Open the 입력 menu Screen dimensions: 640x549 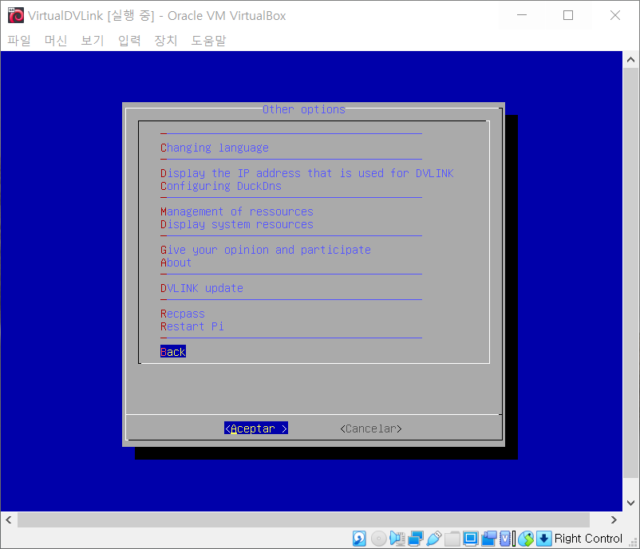pyautogui.click(x=129, y=41)
